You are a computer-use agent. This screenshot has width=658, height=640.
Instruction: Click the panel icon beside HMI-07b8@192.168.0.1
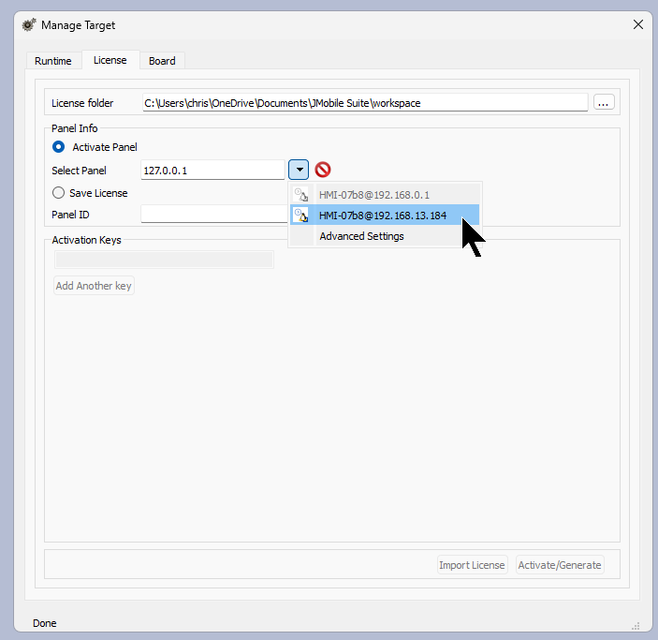(x=300, y=195)
